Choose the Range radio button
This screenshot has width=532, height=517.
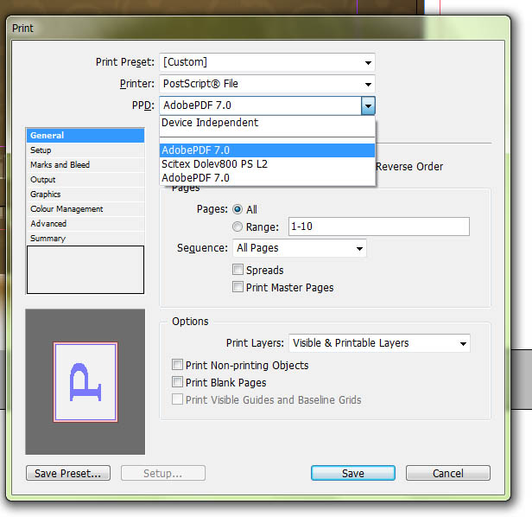[237, 227]
